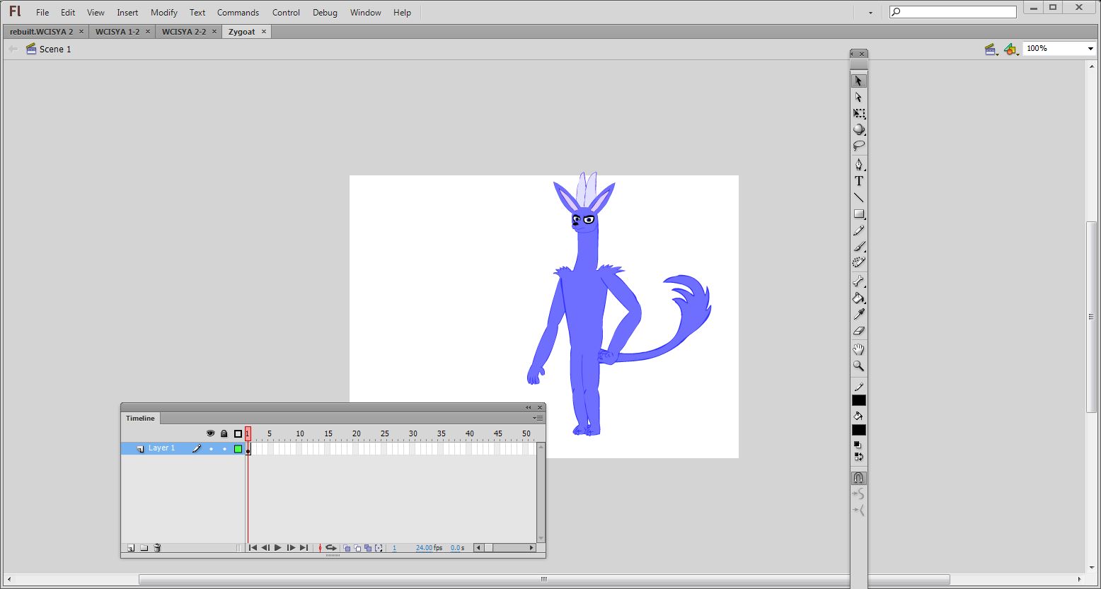
Task: Select the Paint Bucket tool
Action: [858, 298]
